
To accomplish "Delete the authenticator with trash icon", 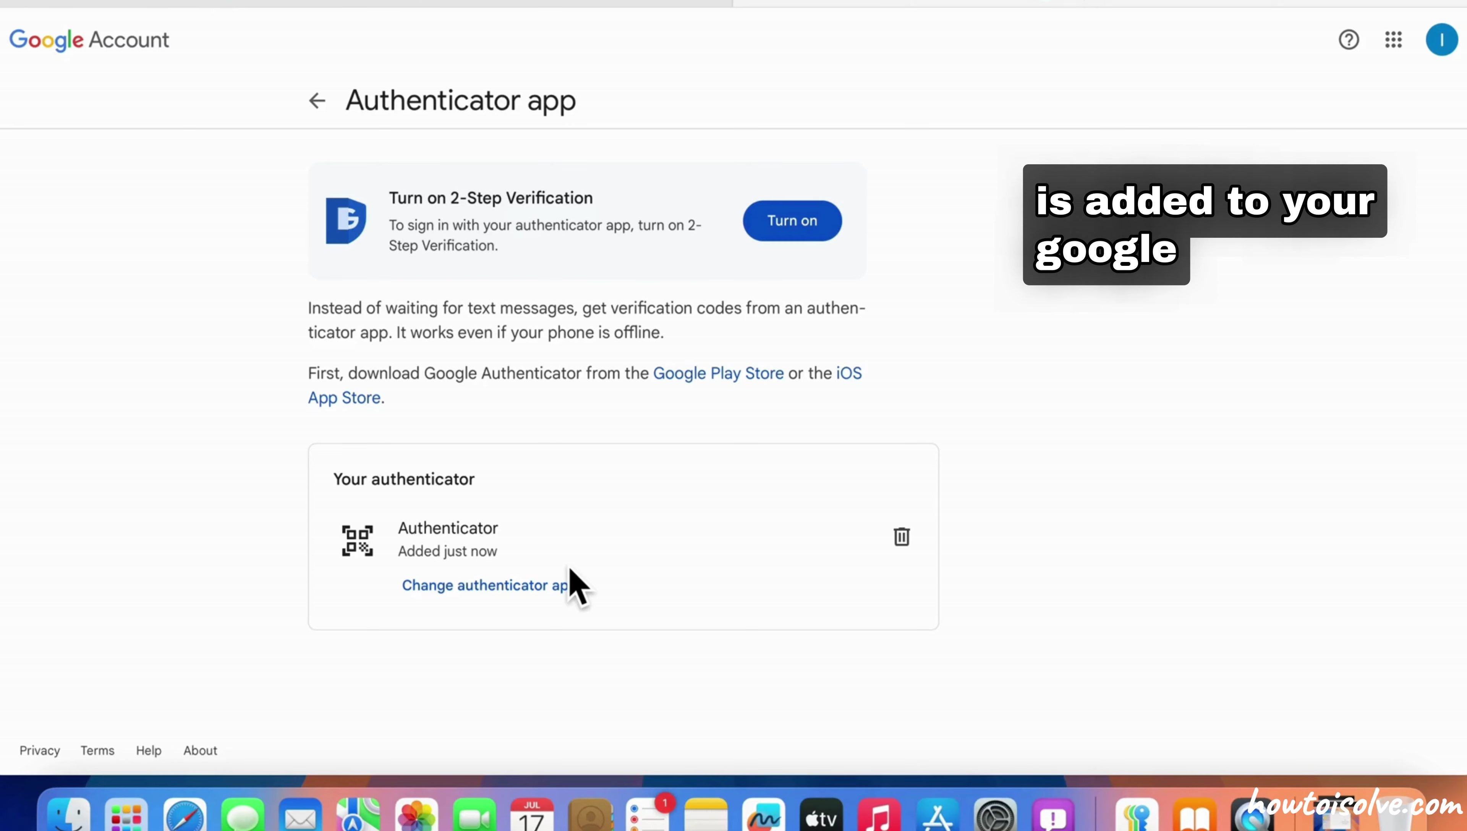I will [x=901, y=537].
